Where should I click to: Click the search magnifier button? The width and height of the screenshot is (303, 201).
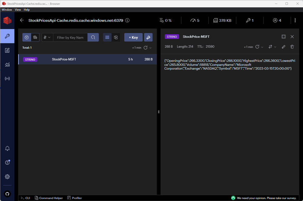pos(93,37)
